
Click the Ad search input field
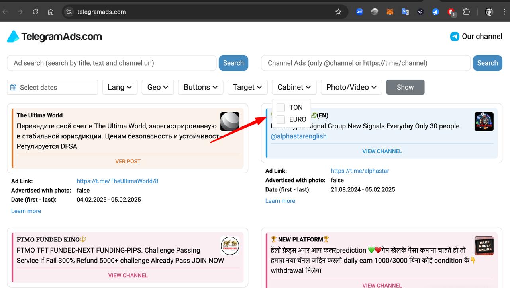click(112, 63)
